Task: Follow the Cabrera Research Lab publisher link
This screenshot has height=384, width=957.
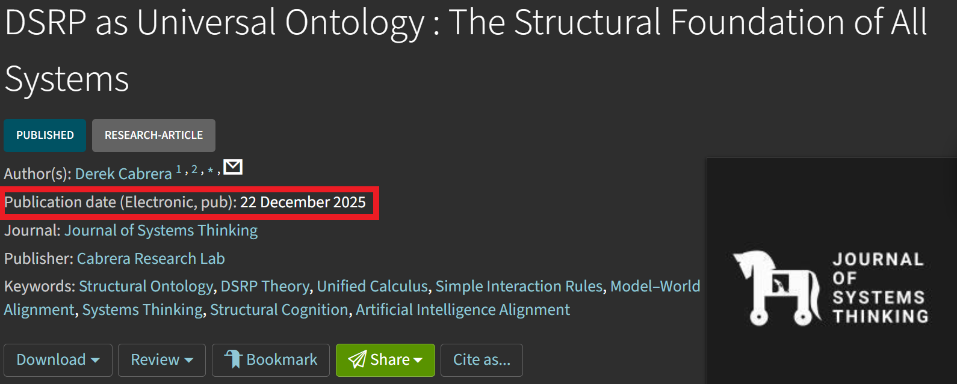Action: click(x=150, y=258)
